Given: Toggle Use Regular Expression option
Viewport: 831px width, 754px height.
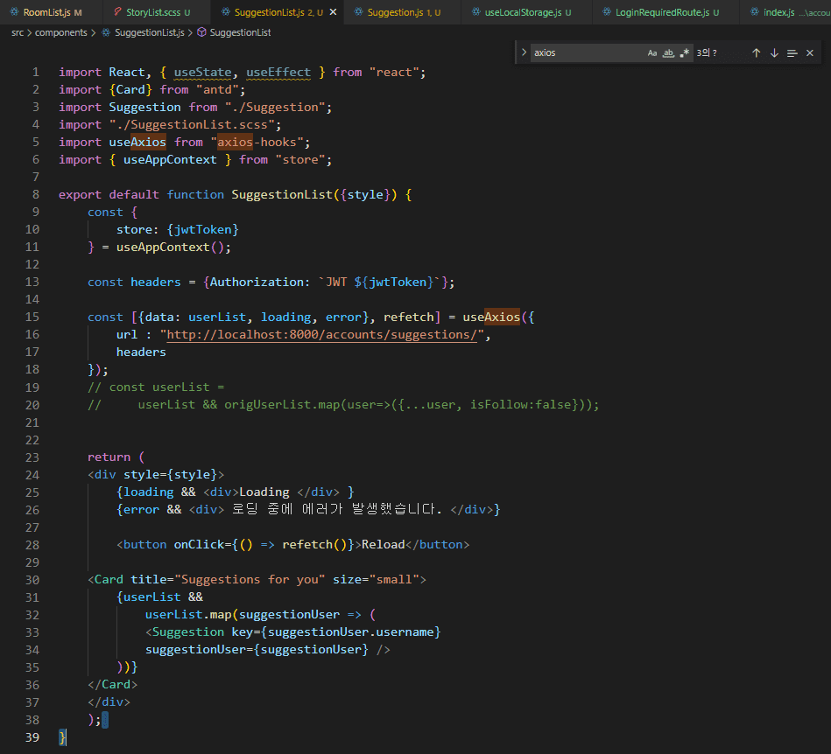Looking at the screenshot, I should tap(685, 53).
